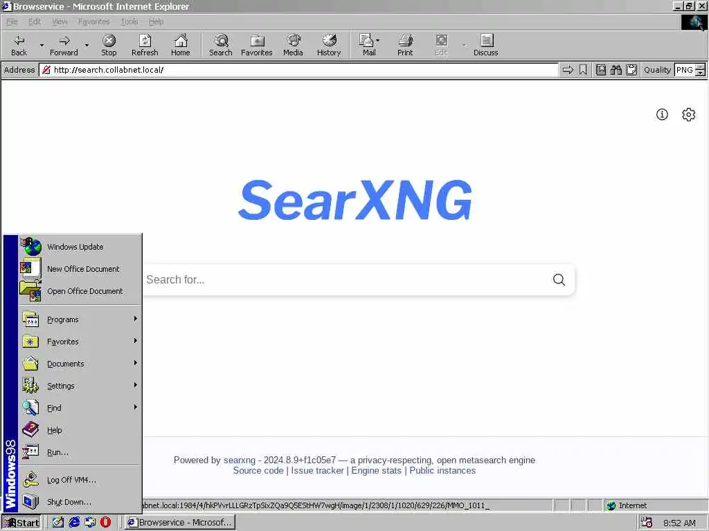
Task: Click the clipboard icon near Quality
Action: (x=631, y=70)
